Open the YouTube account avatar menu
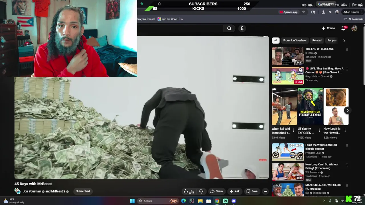This screenshot has width=365, height=205. point(354,28)
